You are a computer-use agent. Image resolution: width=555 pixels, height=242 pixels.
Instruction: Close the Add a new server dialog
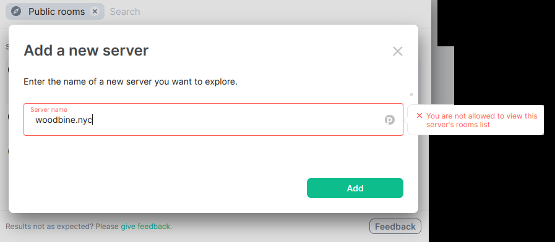397,51
